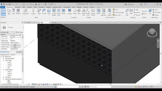Switch to the Structure ribbon tab

[18, 7]
